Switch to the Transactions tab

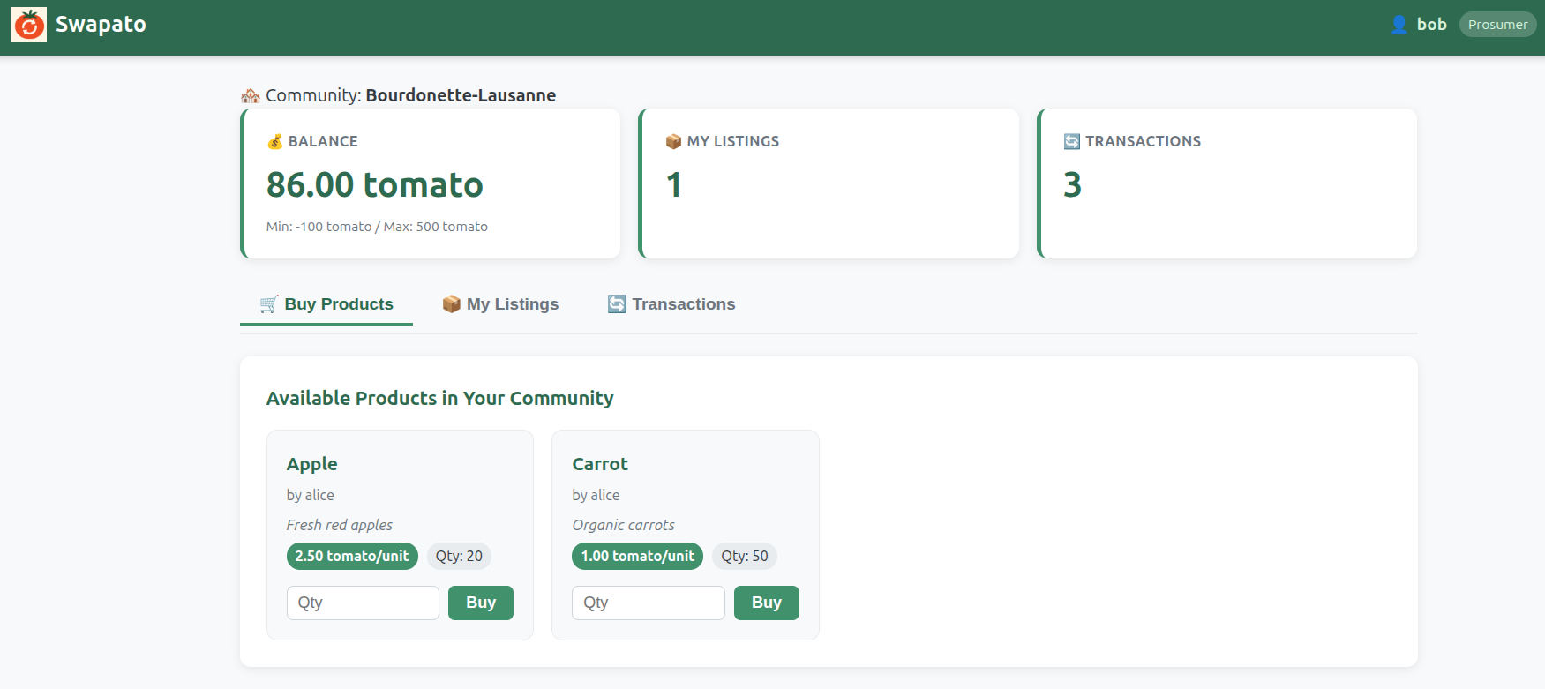[x=671, y=304]
